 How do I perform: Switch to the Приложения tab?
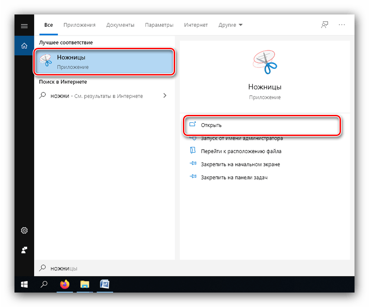pyautogui.click(x=79, y=25)
